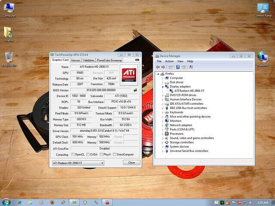Screen dimensions: 275x206
Task: Open the Action menu in Device Manager
Action: (x=169, y=61)
